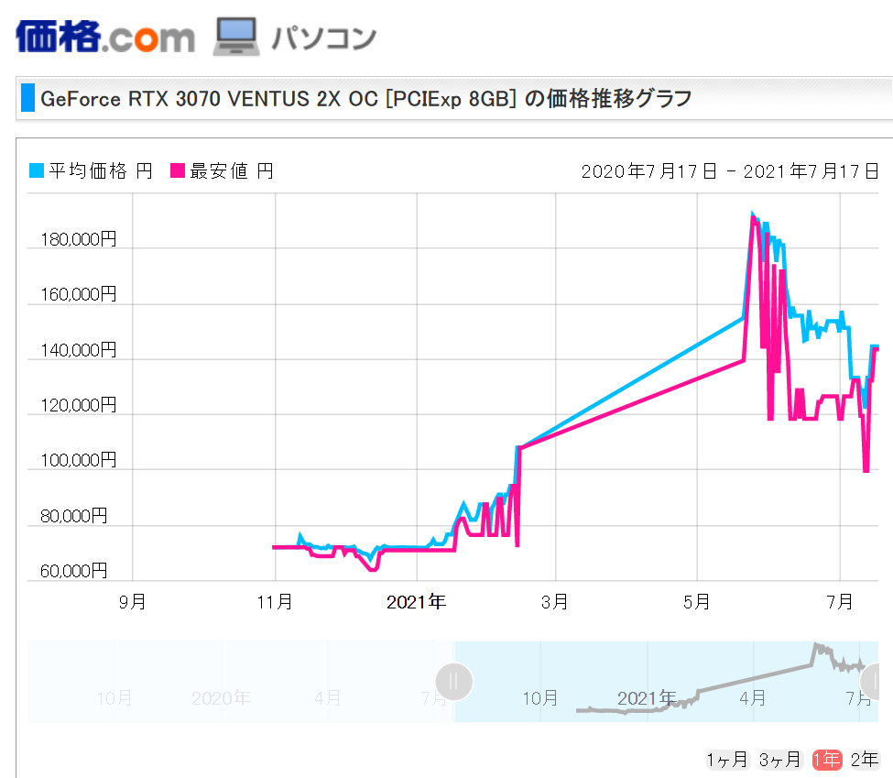Select the 1ヶ月 range button
Image resolution: width=893 pixels, height=778 pixels.
[727, 759]
